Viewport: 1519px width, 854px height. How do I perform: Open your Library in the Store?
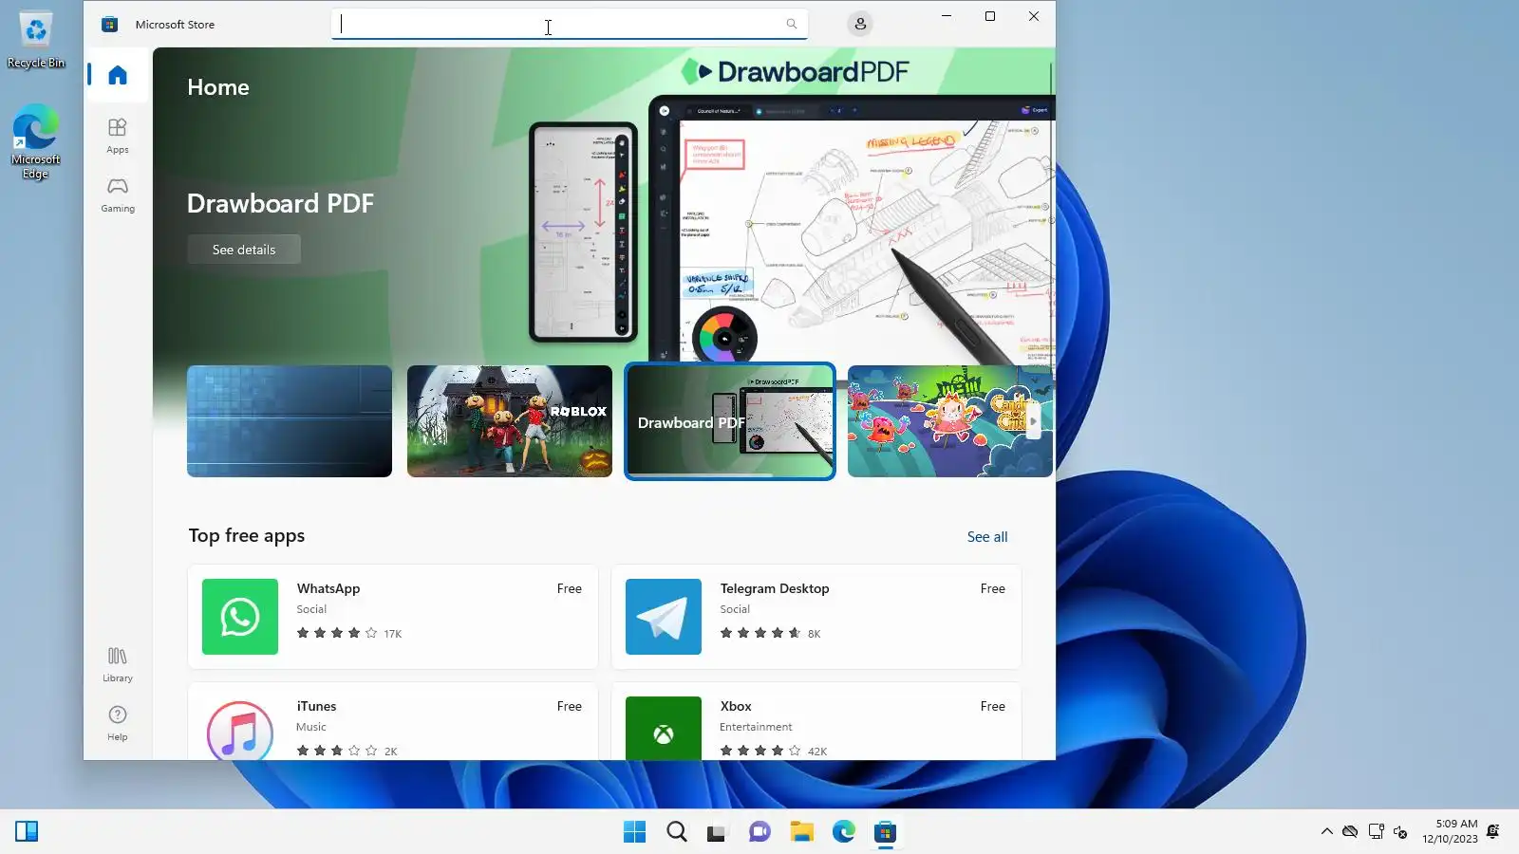[118, 664]
